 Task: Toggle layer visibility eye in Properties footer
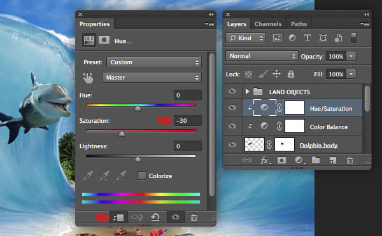(x=176, y=217)
